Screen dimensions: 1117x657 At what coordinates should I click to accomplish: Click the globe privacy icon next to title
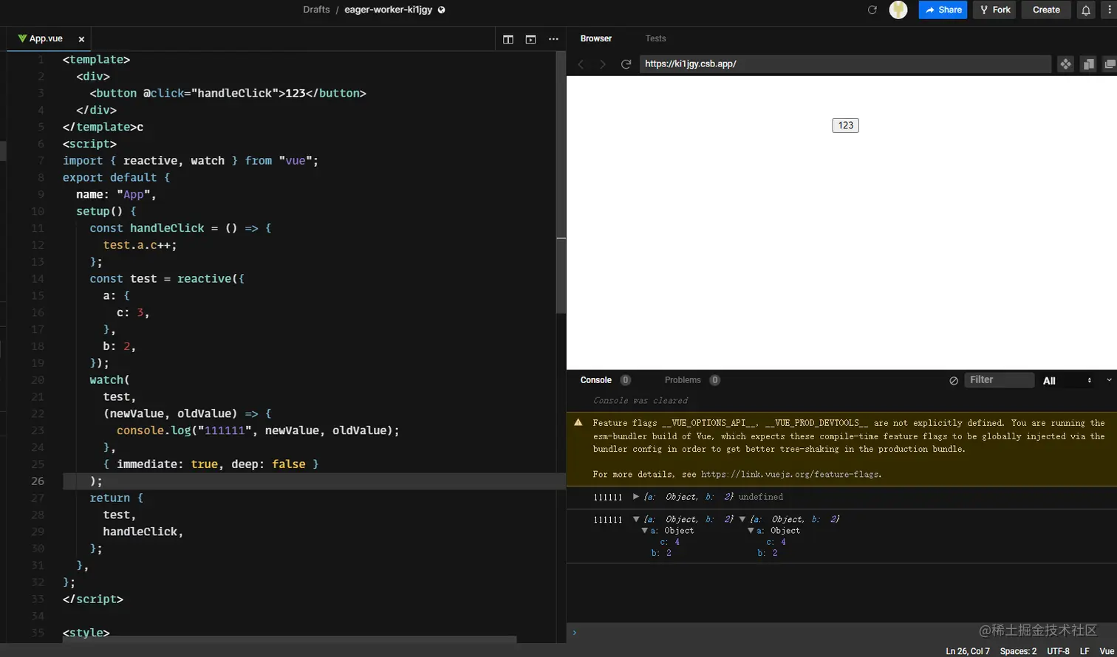click(x=442, y=10)
